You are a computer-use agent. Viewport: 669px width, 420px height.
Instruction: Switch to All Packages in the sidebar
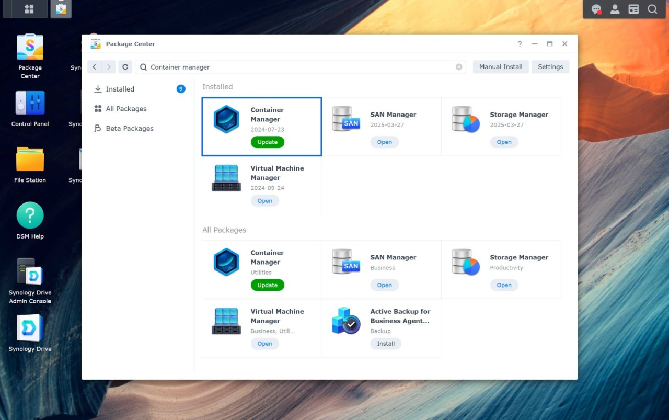(125, 109)
